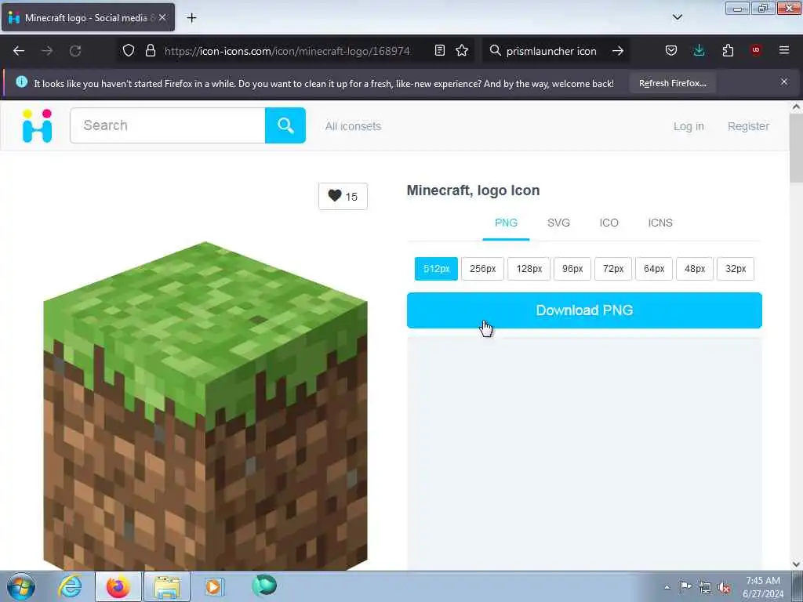The image size is (803, 602).
Task: Open Firefox hamburger menu
Action: [x=784, y=50]
